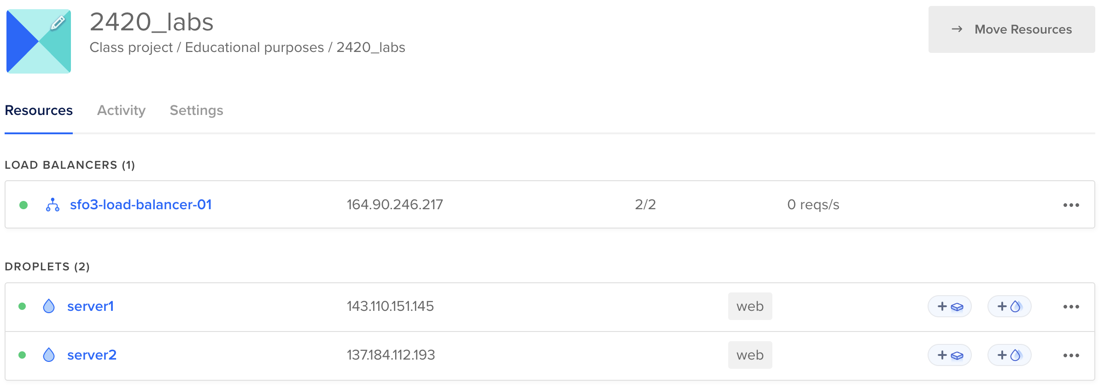1110x389 pixels.
Task: Switch to the Activity tab
Action: pyautogui.click(x=121, y=110)
